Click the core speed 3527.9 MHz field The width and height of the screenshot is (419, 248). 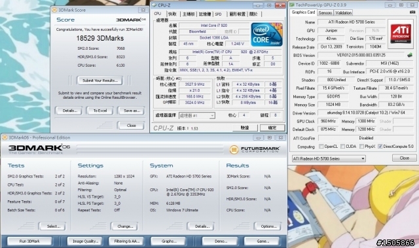pyautogui.click(x=195, y=84)
